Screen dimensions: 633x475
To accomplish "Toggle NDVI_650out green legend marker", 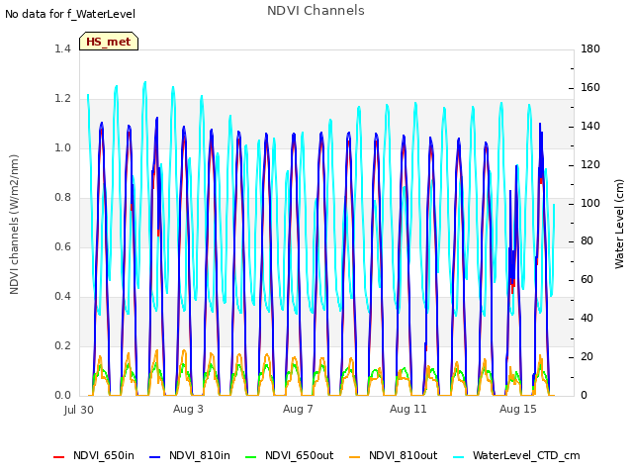I will 250,457.
